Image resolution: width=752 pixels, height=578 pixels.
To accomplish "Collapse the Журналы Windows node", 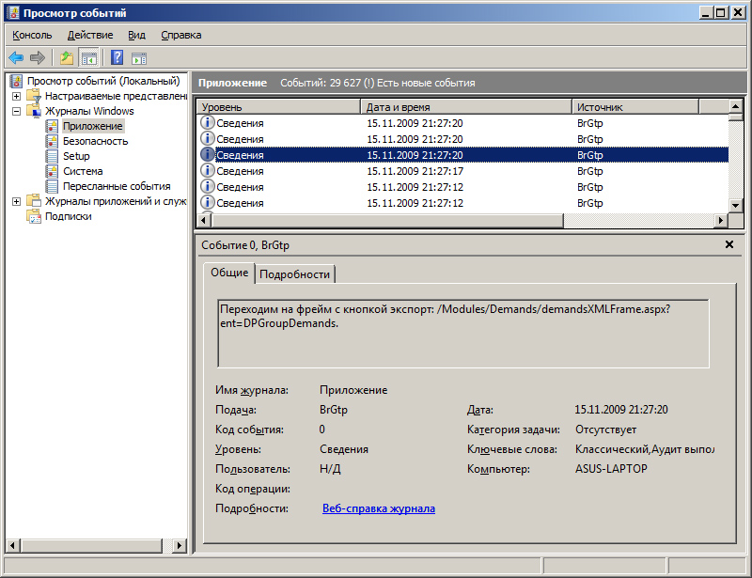I will [x=16, y=111].
